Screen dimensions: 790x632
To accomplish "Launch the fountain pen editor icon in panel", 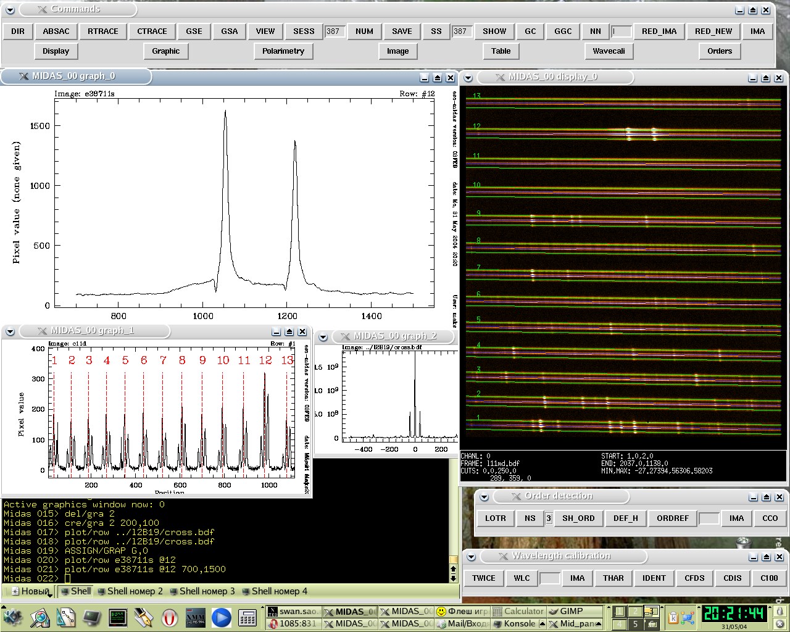I will coord(144,617).
